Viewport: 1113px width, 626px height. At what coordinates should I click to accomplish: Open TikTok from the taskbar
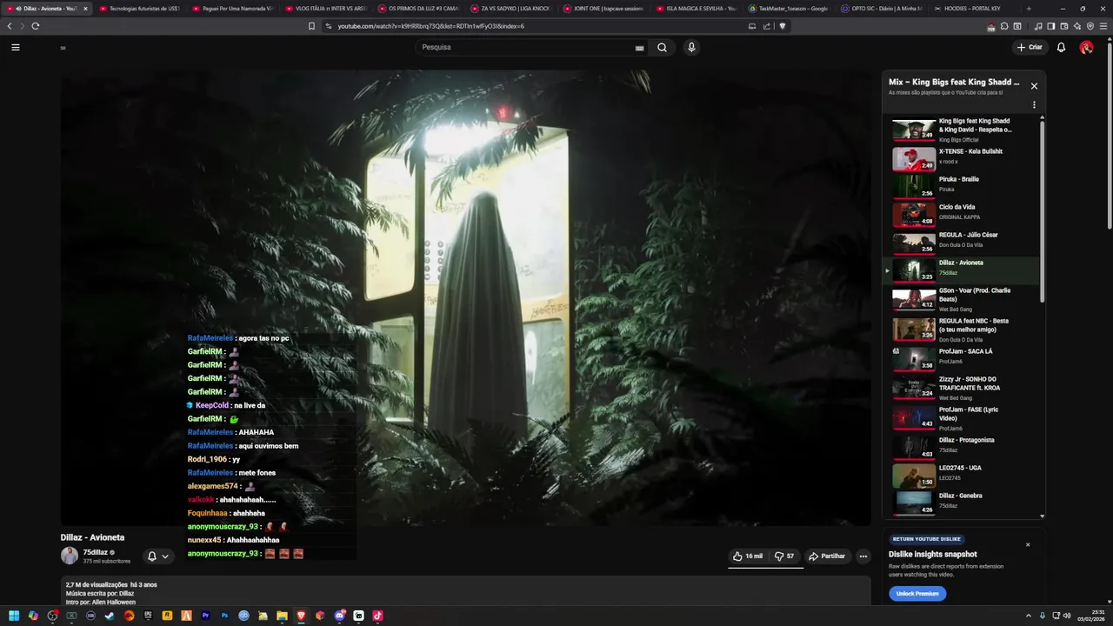point(377,616)
